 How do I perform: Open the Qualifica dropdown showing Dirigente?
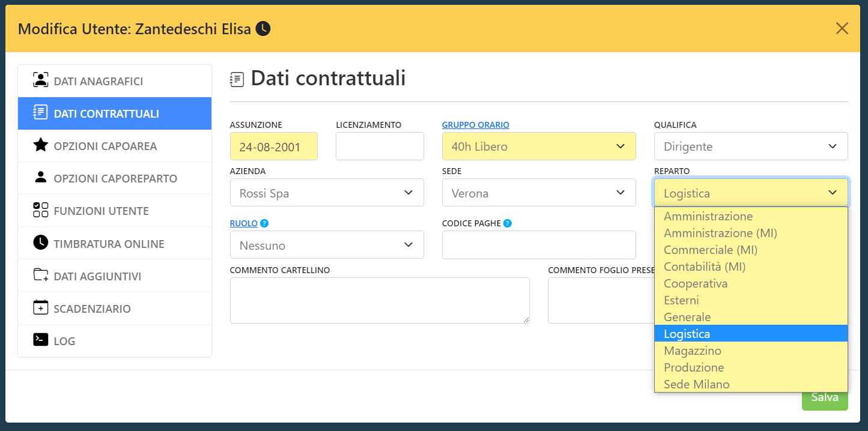coord(751,146)
